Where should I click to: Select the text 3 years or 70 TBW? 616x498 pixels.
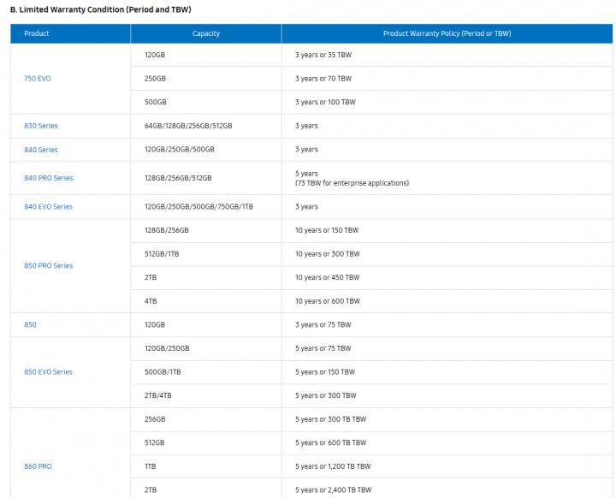(x=323, y=79)
